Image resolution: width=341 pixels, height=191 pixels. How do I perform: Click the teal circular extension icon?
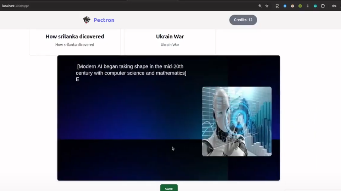tap(315, 6)
